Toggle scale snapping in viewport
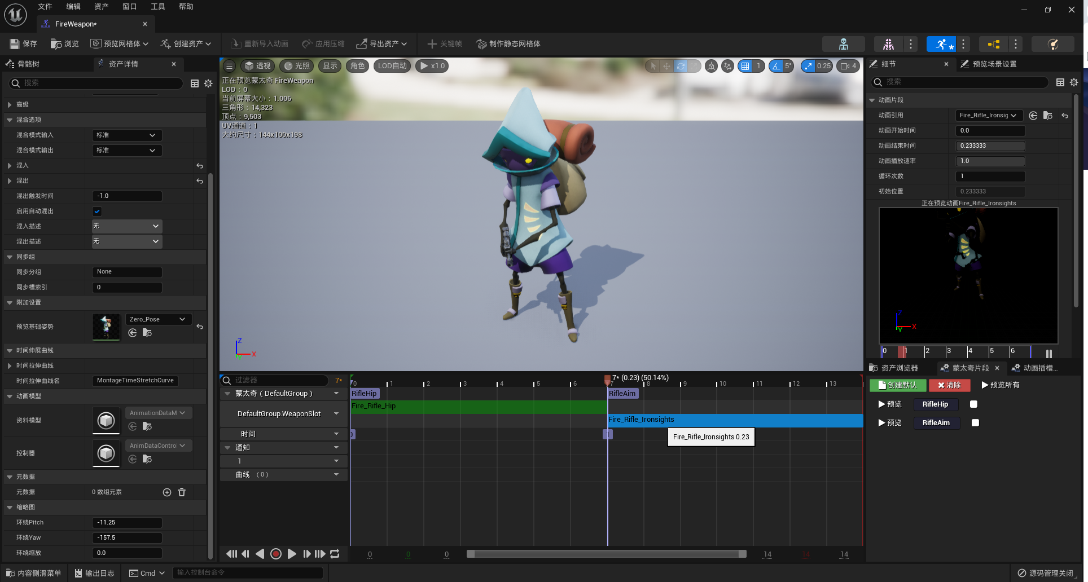The height and width of the screenshot is (582, 1088). (809, 66)
